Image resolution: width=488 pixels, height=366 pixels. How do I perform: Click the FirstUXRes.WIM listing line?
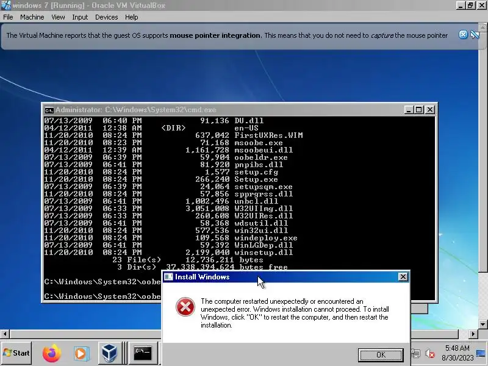173,135
